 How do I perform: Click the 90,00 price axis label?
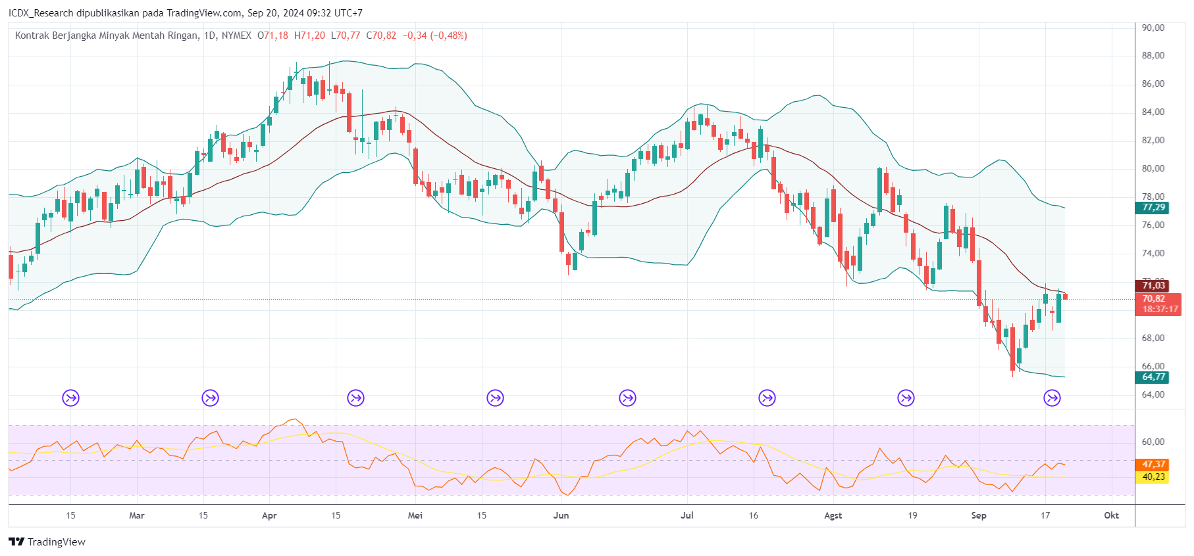tap(1153, 28)
